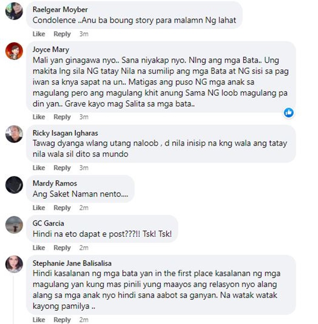Image resolution: width=318 pixels, height=324 pixels.
Task: Like Joyce Mary's comment
Action: (39, 117)
